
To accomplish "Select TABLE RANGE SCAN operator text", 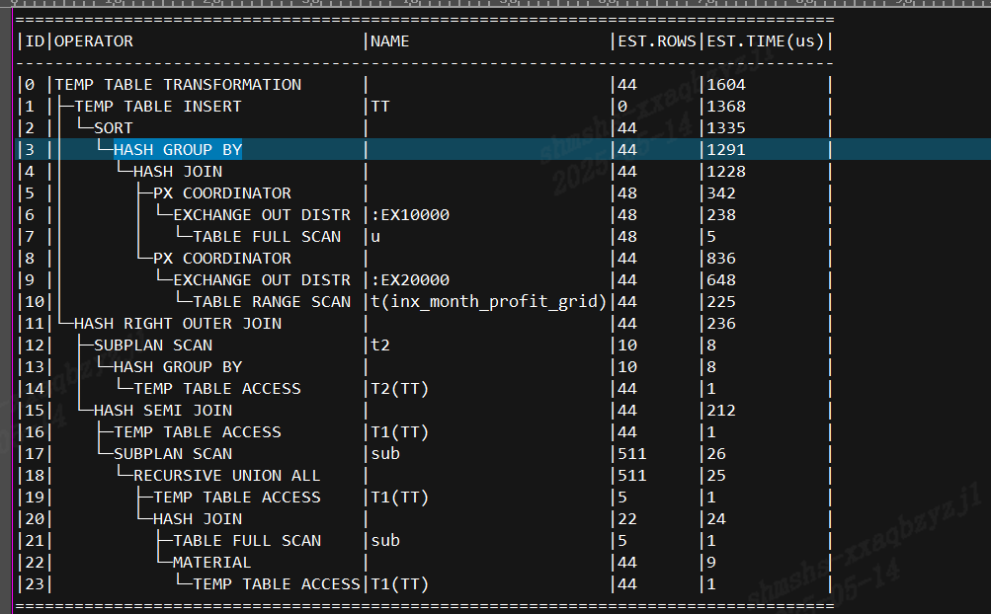I will coord(272,301).
